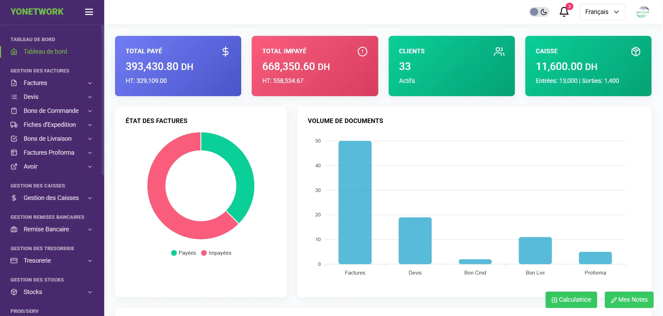Click the YONETWORK profile avatar

(643, 12)
